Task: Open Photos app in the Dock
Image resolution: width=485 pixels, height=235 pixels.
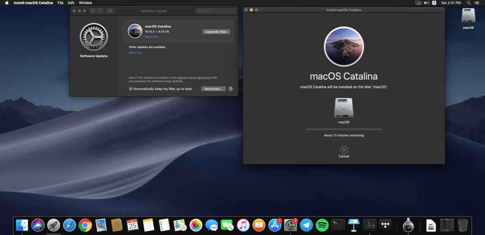Action: pyautogui.click(x=196, y=225)
